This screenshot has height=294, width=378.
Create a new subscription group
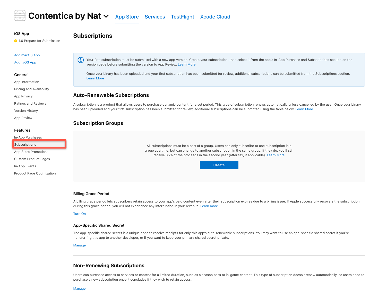tap(219, 165)
